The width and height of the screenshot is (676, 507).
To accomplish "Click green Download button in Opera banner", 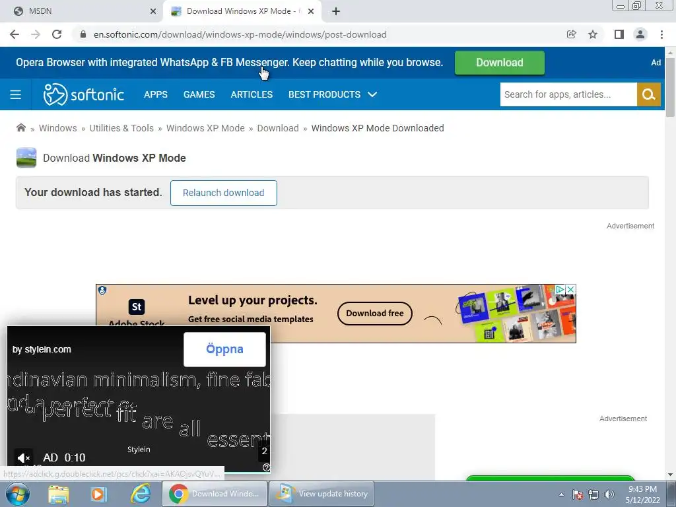I will [x=499, y=63].
